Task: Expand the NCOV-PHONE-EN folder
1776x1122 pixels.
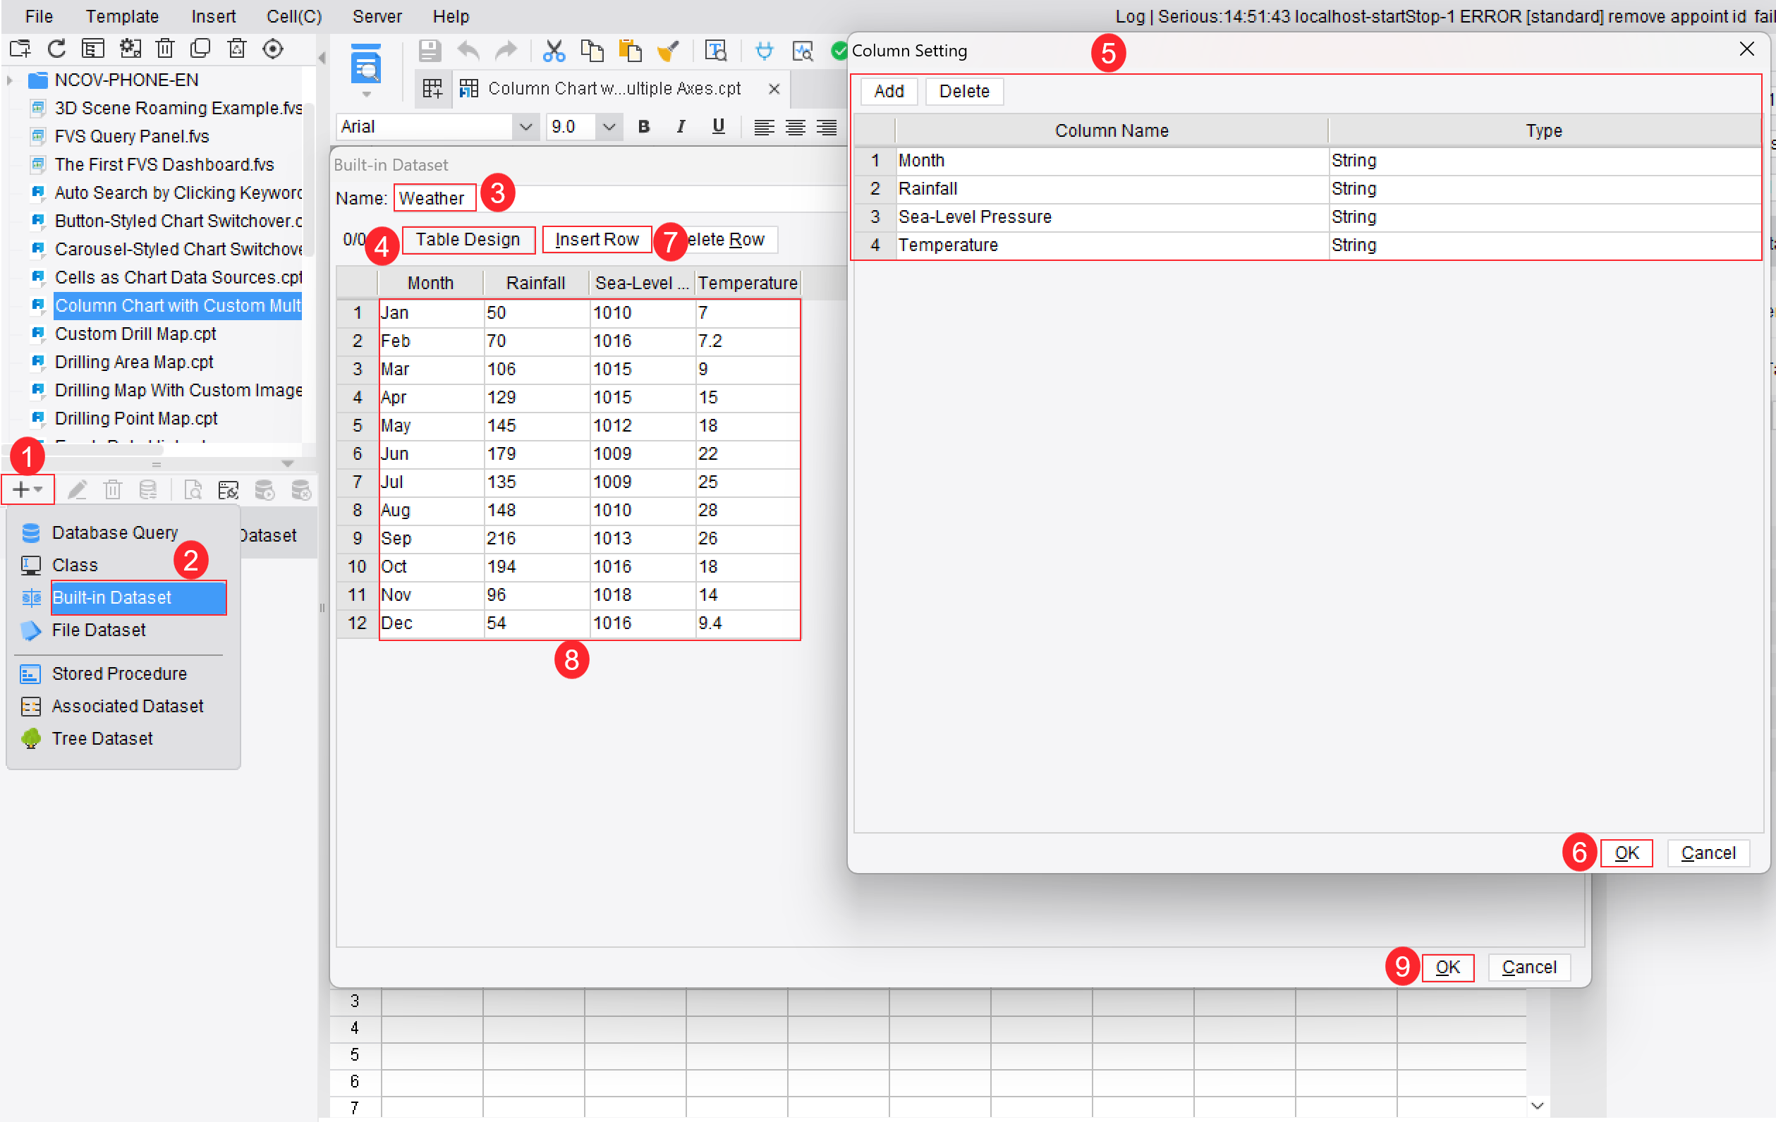Action: pos(10,80)
